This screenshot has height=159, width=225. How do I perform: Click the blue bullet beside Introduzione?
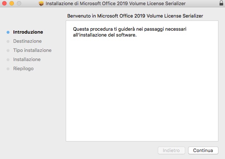click(8, 32)
